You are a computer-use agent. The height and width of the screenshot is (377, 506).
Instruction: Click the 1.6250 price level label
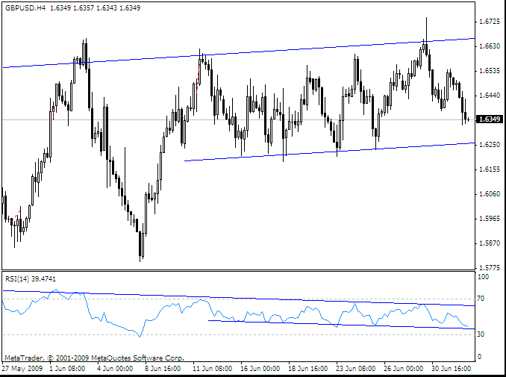pos(490,145)
